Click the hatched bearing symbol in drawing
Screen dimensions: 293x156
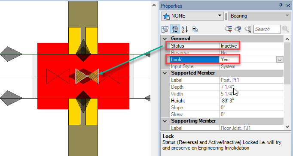point(87,76)
